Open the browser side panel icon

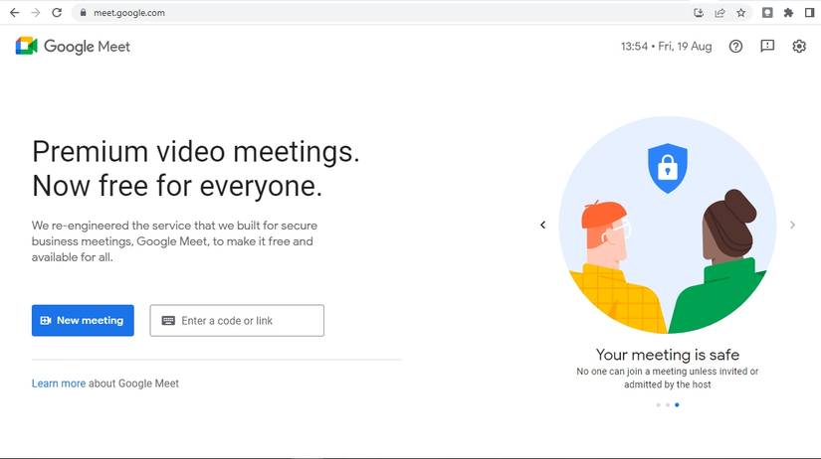809,13
